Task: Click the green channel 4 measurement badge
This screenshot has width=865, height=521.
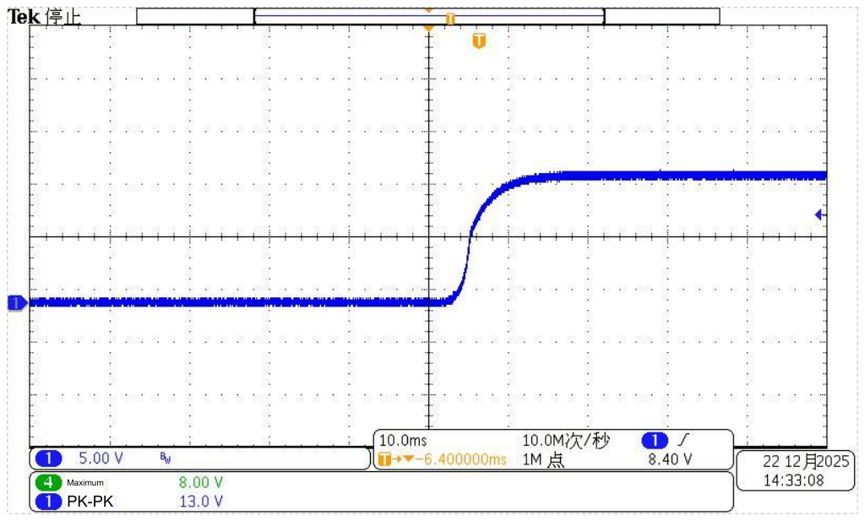Action: pyautogui.click(x=48, y=482)
